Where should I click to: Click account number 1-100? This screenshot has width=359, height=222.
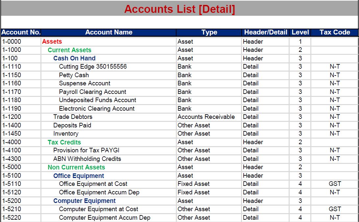click(10, 58)
